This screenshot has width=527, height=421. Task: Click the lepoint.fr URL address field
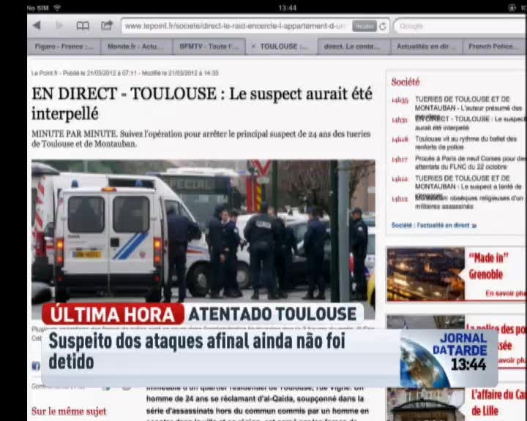(x=234, y=26)
